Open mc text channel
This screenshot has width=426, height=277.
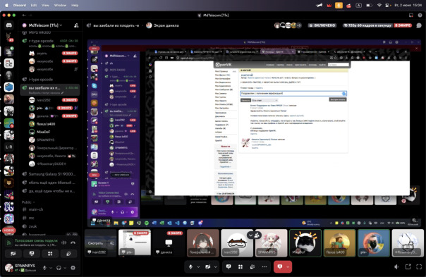[50, 218]
